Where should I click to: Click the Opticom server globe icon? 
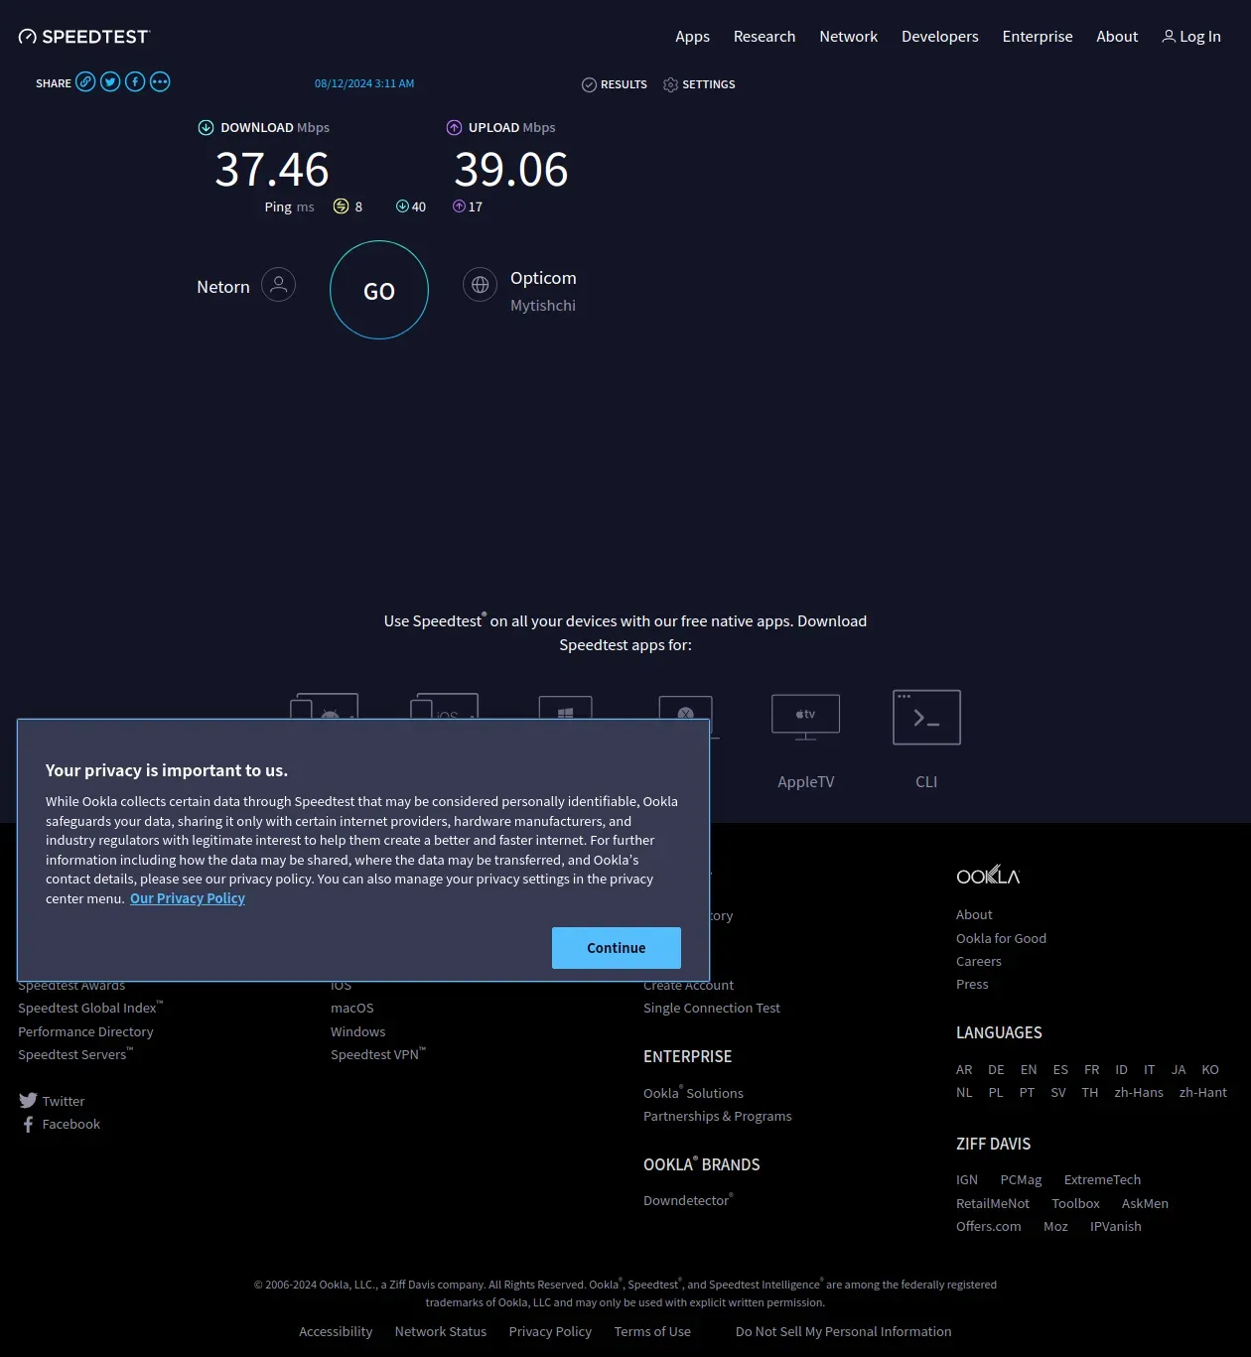click(480, 285)
